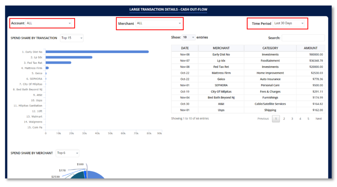Viewport: 337px width, 187px height.
Task: Click the Mattress Firm merchant cell
Action: [x=221, y=73]
